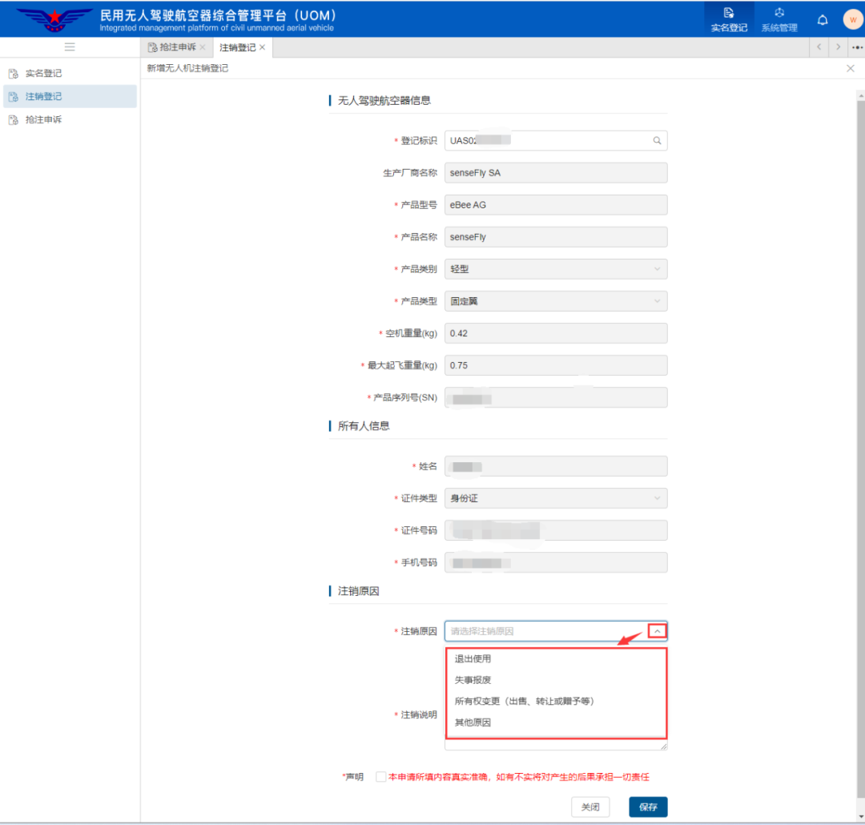865x825 pixels.
Task: Click the 最大起飞重量(kg) field
Action: [556, 364]
